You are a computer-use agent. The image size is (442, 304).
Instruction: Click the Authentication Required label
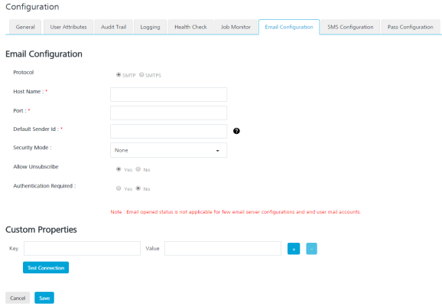click(x=44, y=186)
